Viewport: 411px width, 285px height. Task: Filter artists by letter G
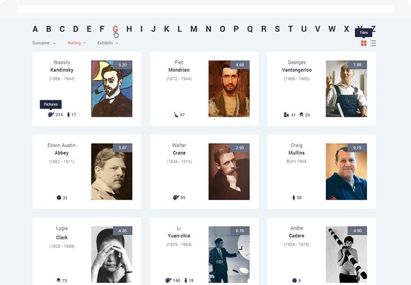pyautogui.click(x=115, y=29)
